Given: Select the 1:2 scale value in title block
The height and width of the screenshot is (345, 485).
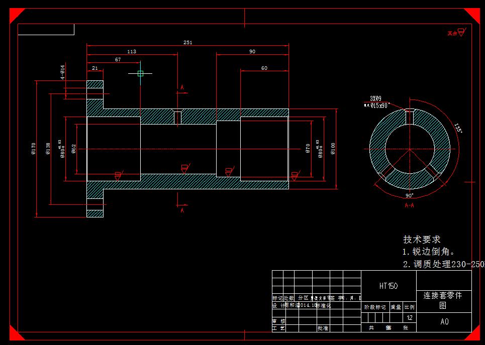Looking at the screenshot, I should [410, 318].
